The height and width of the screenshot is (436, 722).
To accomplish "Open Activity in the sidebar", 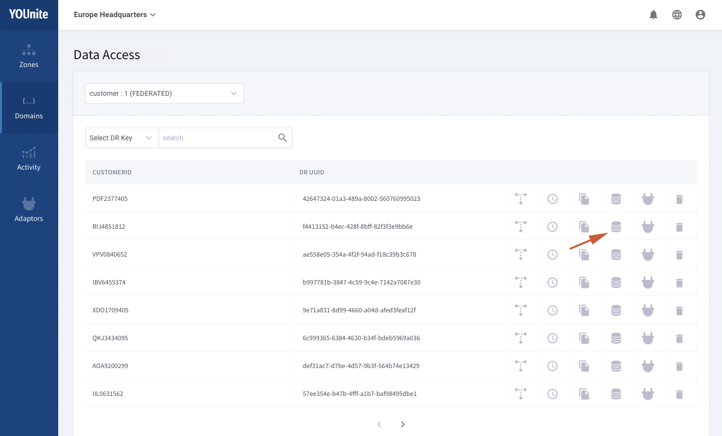I will (x=29, y=159).
